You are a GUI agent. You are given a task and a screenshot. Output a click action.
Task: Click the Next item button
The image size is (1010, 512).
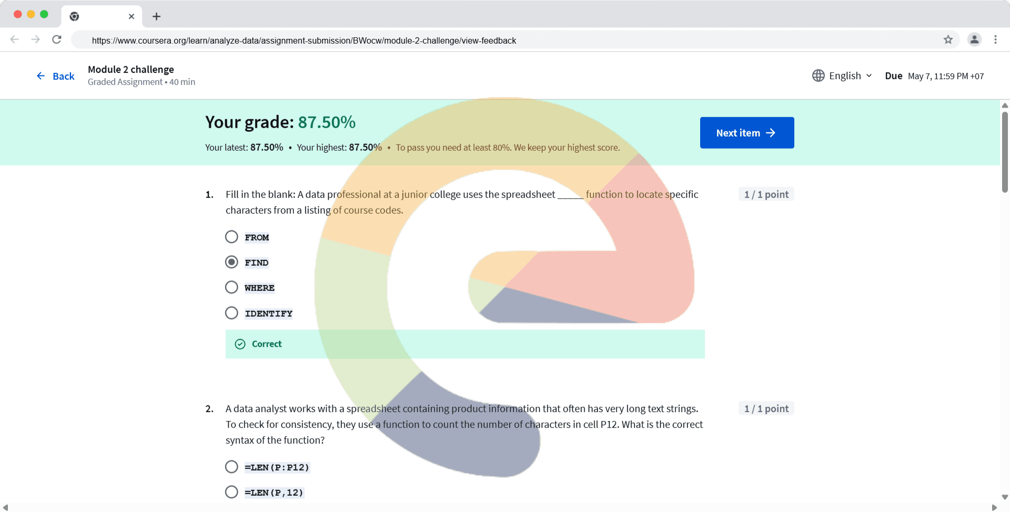[746, 133]
